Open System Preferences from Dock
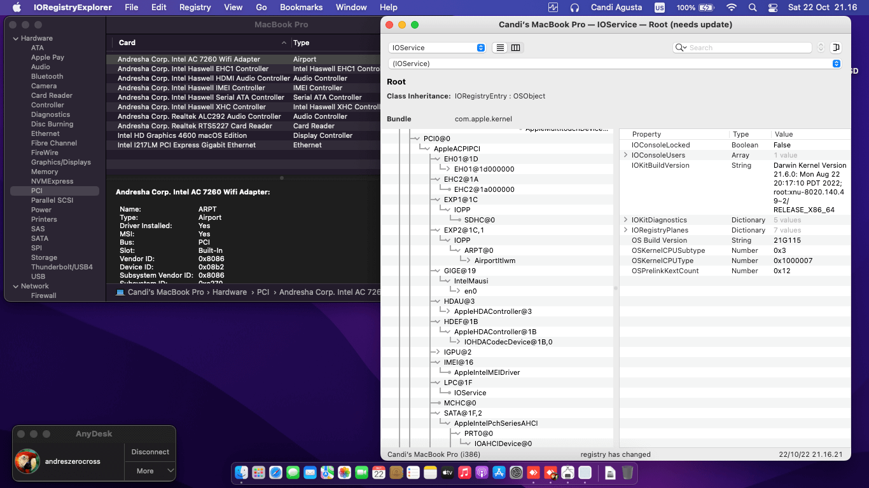869x488 pixels. pyautogui.click(x=516, y=473)
